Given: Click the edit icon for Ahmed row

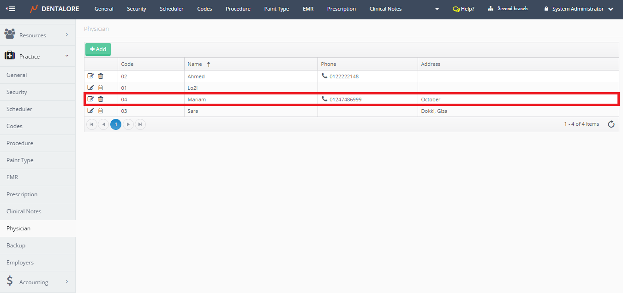Looking at the screenshot, I should 90,76.
